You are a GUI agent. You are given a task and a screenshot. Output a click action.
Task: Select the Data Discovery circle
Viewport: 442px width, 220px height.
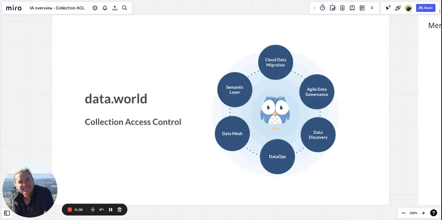tap(318, 135)
